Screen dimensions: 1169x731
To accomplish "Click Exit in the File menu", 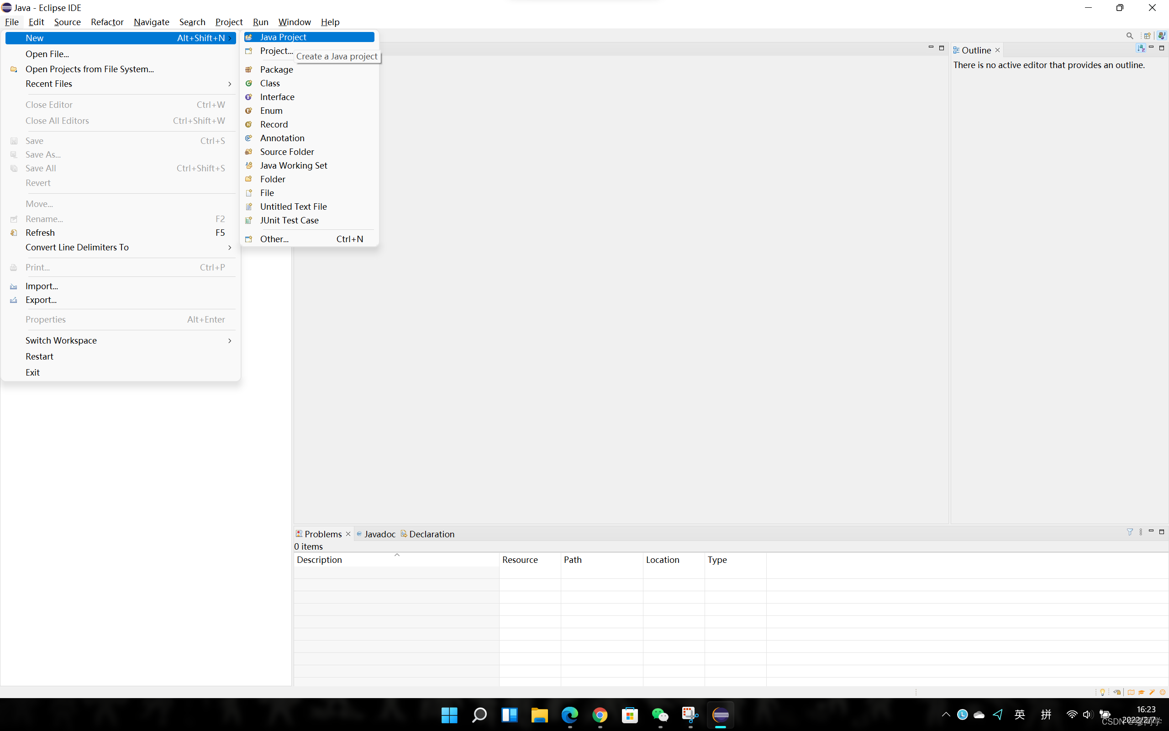I will tap(120, 372).
